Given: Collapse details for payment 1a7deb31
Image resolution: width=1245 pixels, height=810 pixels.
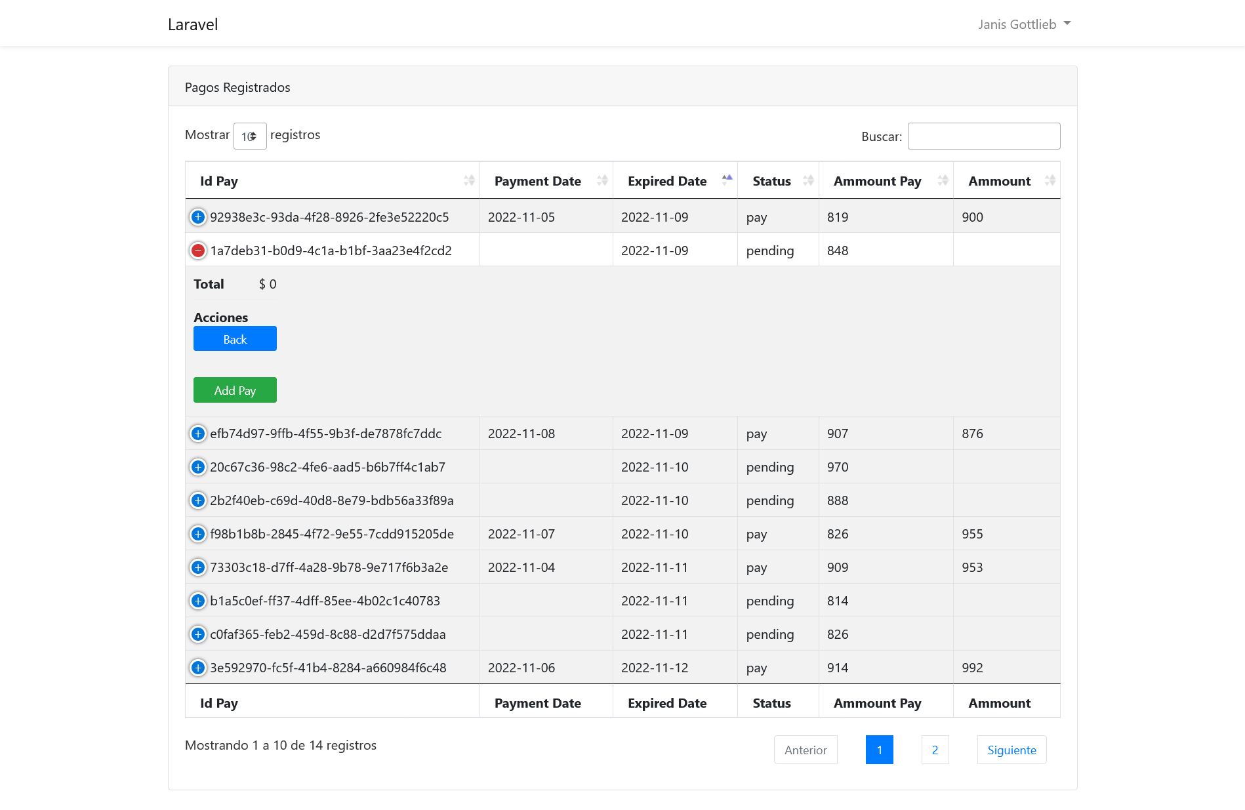Looking at the screenshot, I should (x=197, y=250).
